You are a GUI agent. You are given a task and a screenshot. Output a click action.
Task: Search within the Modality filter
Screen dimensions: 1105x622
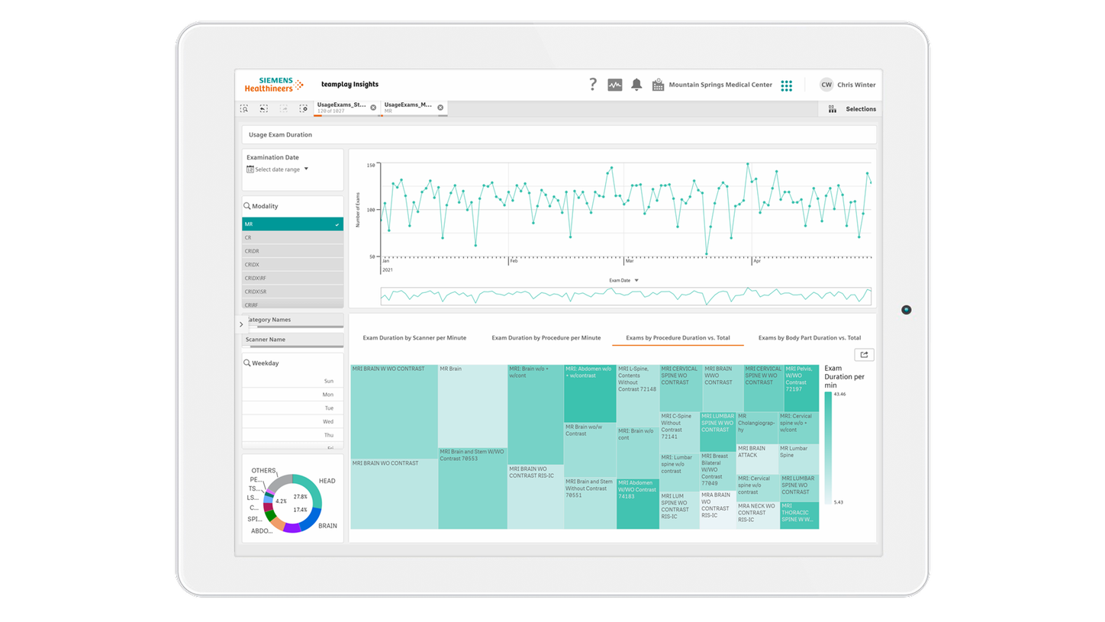click(247, 206)
